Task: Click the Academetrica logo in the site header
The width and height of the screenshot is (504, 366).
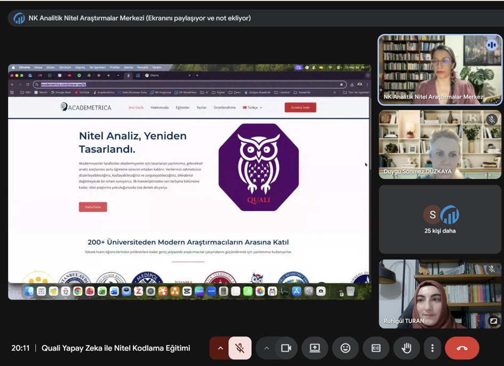Action: coord(86,107)
